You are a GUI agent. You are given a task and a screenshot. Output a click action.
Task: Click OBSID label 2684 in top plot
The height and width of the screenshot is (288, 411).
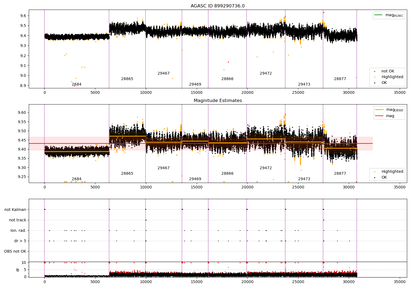(x=76, y=84)
